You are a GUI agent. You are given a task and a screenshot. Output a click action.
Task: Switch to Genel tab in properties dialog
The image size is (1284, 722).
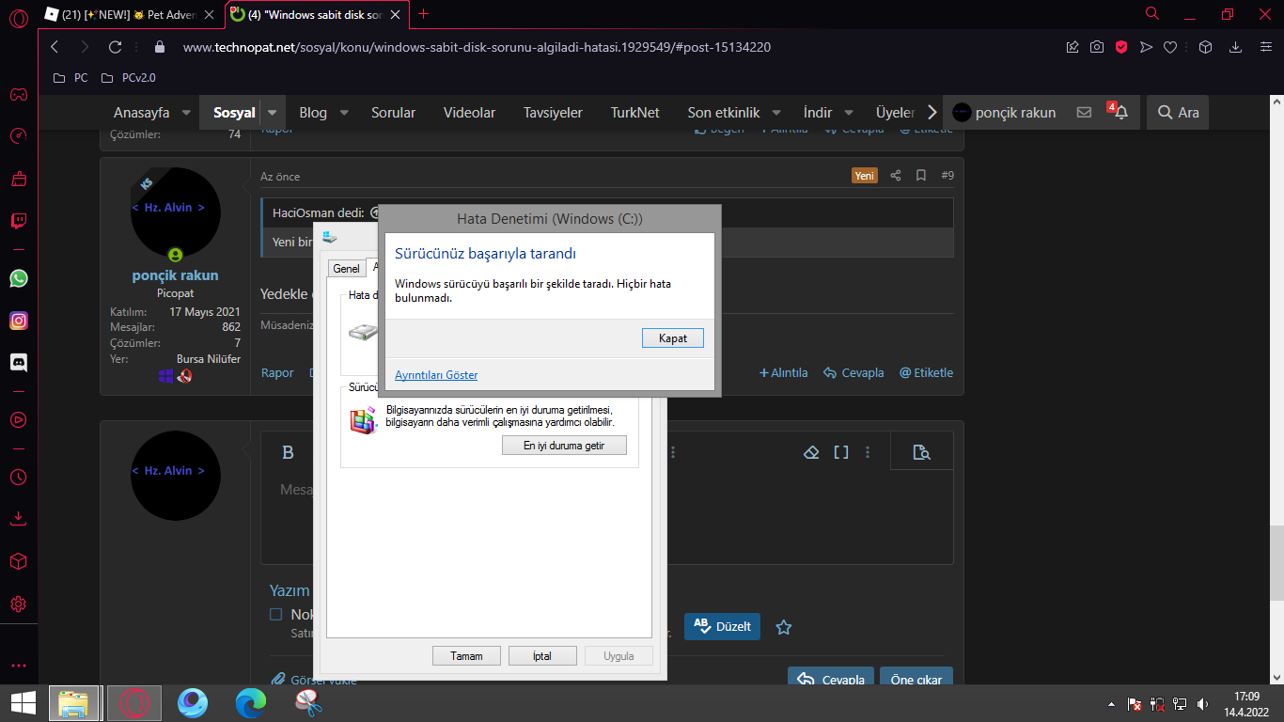tap(346, 268)
